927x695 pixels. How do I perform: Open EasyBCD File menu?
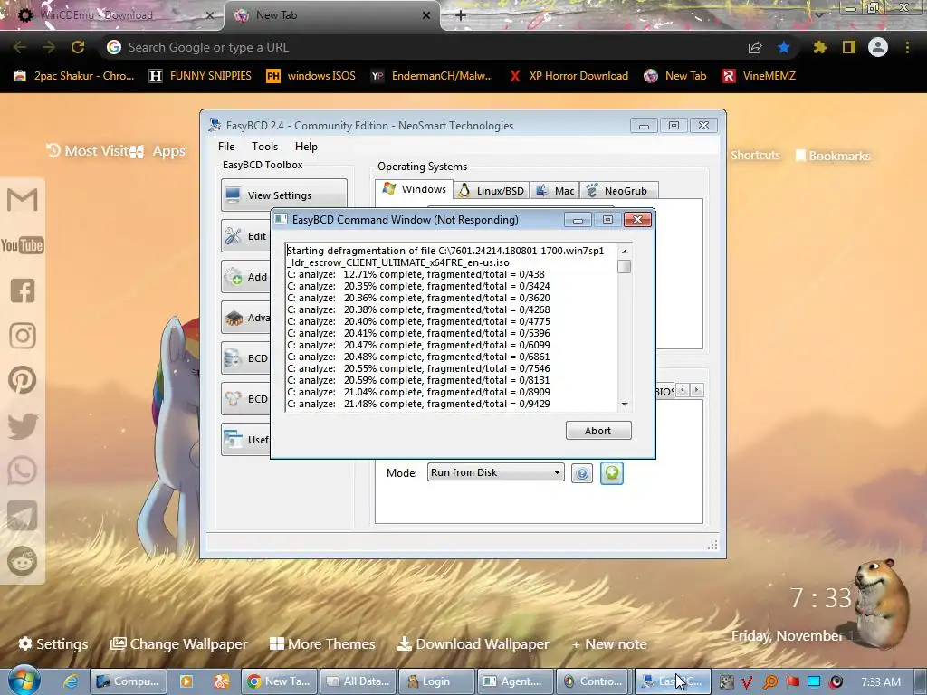225,147
